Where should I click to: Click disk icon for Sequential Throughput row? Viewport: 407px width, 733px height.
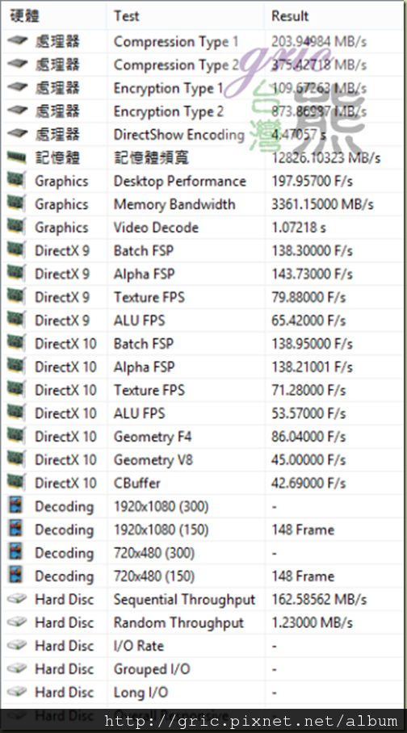click(17, 599)
